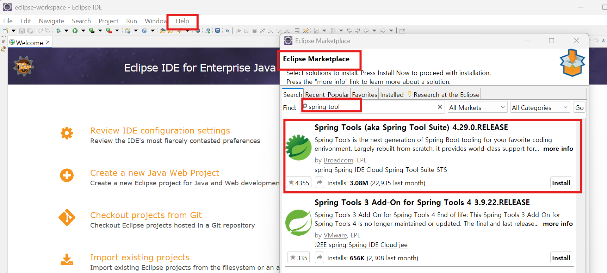Click the New file toolbar icon
The width and height of the screenshot is (607, 273).
coord(5,31)
